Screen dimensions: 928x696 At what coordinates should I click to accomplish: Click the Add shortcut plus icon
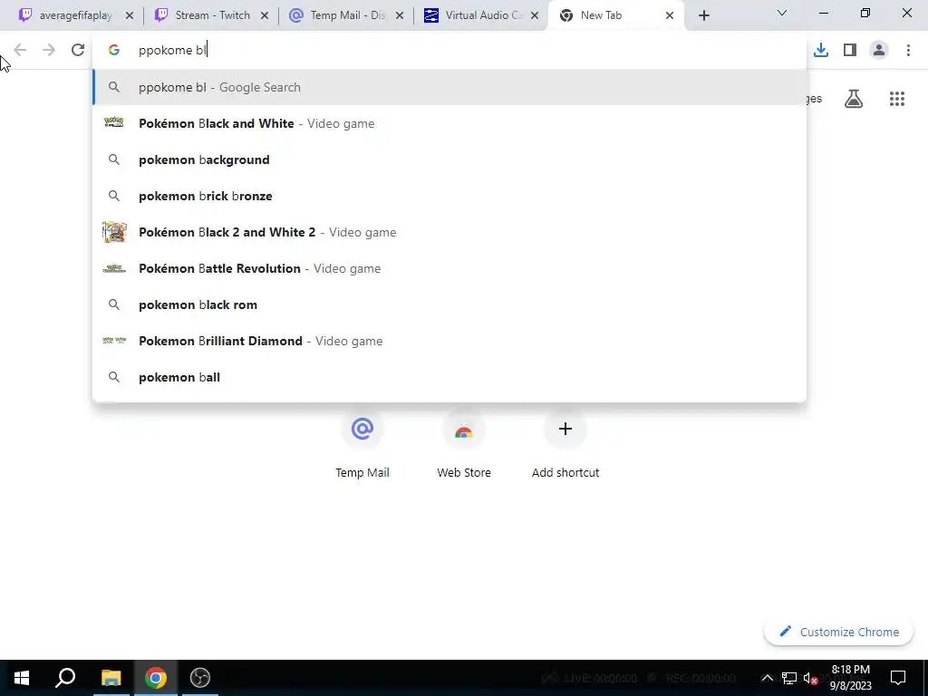tap(565, 429)
